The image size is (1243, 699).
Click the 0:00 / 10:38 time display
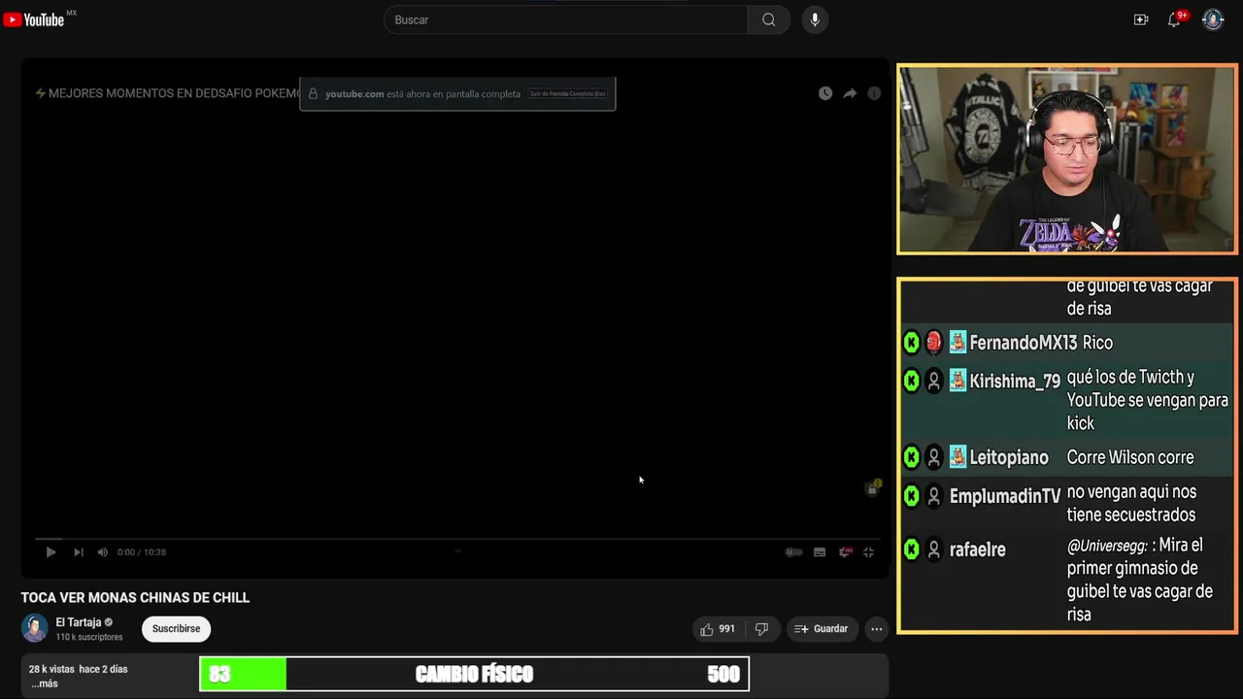point(142,552)
